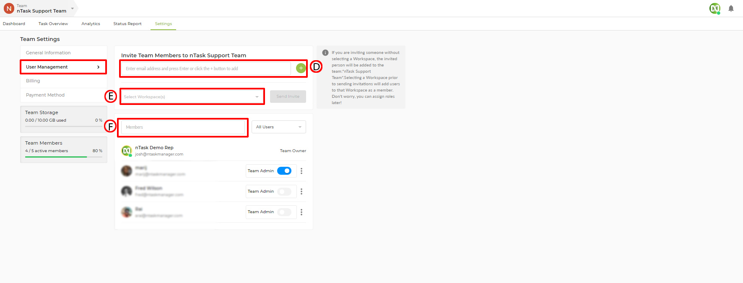This screenshot has height=283, width=743.
Task: Enable Team Admin toggle in the last member row
Action: tap(284, 212)
